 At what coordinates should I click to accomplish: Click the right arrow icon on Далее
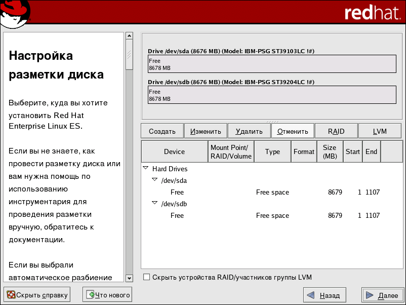(x=370, y=295)
